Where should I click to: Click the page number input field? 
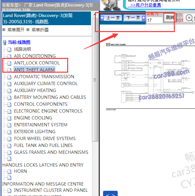coord(155,20)
